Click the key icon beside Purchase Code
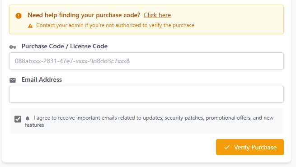The height and width of the screenshot is (167, 296). pyautogui.click(x=13, y=47)
